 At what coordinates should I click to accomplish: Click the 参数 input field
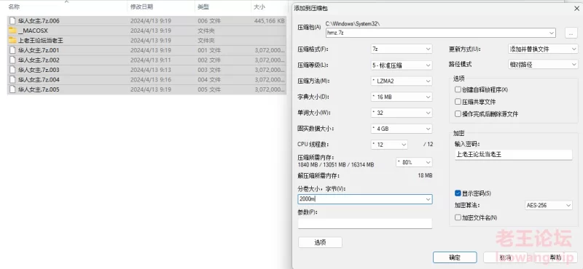click(x=365, y=223)
